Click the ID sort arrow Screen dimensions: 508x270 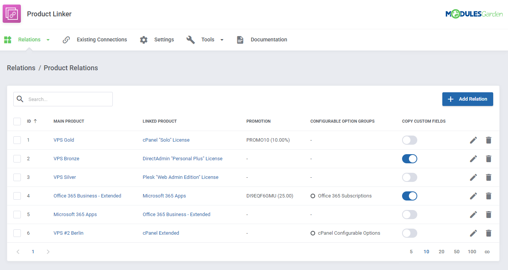click(35, 121)
